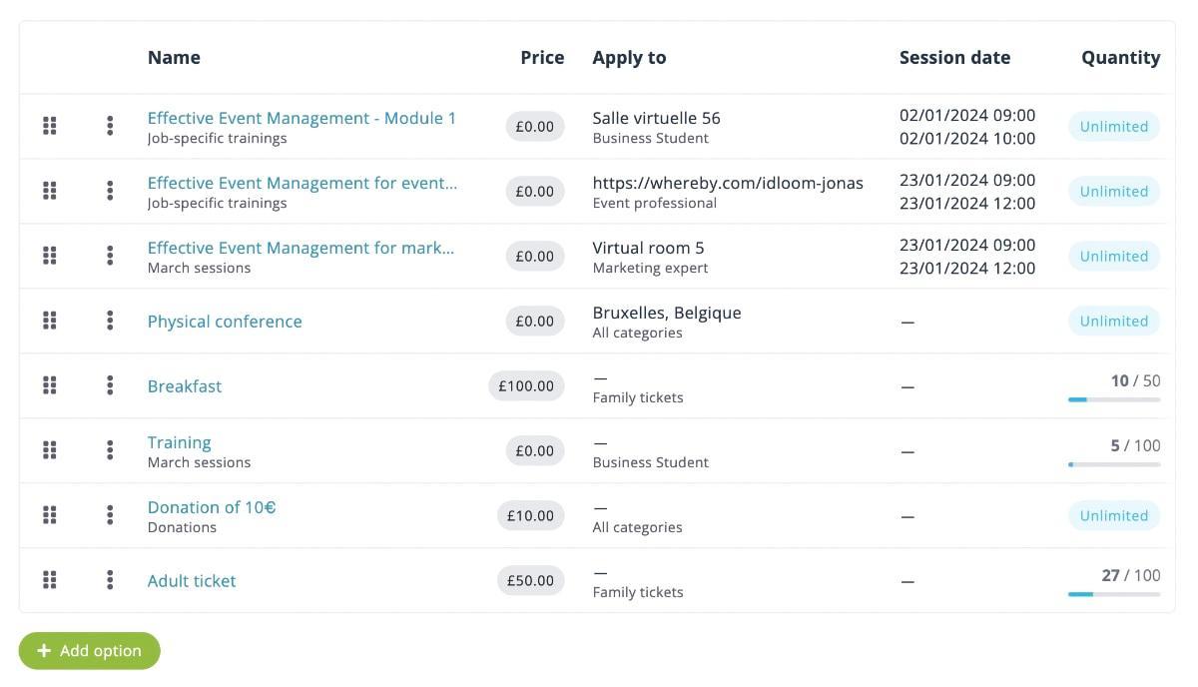This screenshot has height=687, width=1198.
Task: Click the £100.00 price badge
Action: click(x=526, y=385)
